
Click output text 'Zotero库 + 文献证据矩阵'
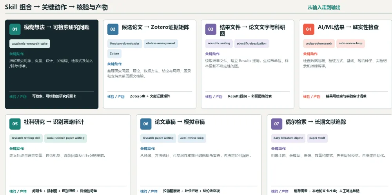pos(150,96)
